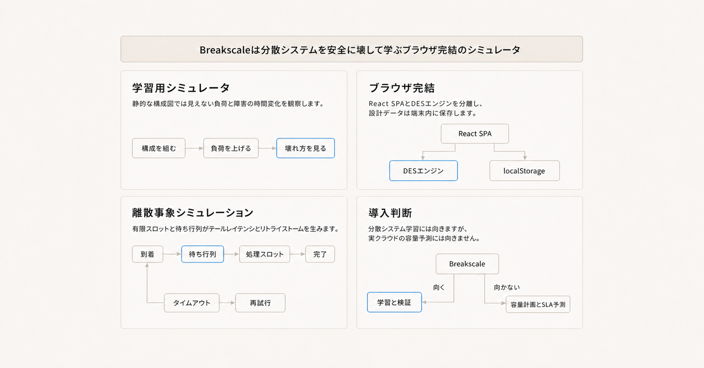Viewport: 704px width, 368px height.
Task: Click the highlighted 壊れ方を見る box
Action: (305, 148)
